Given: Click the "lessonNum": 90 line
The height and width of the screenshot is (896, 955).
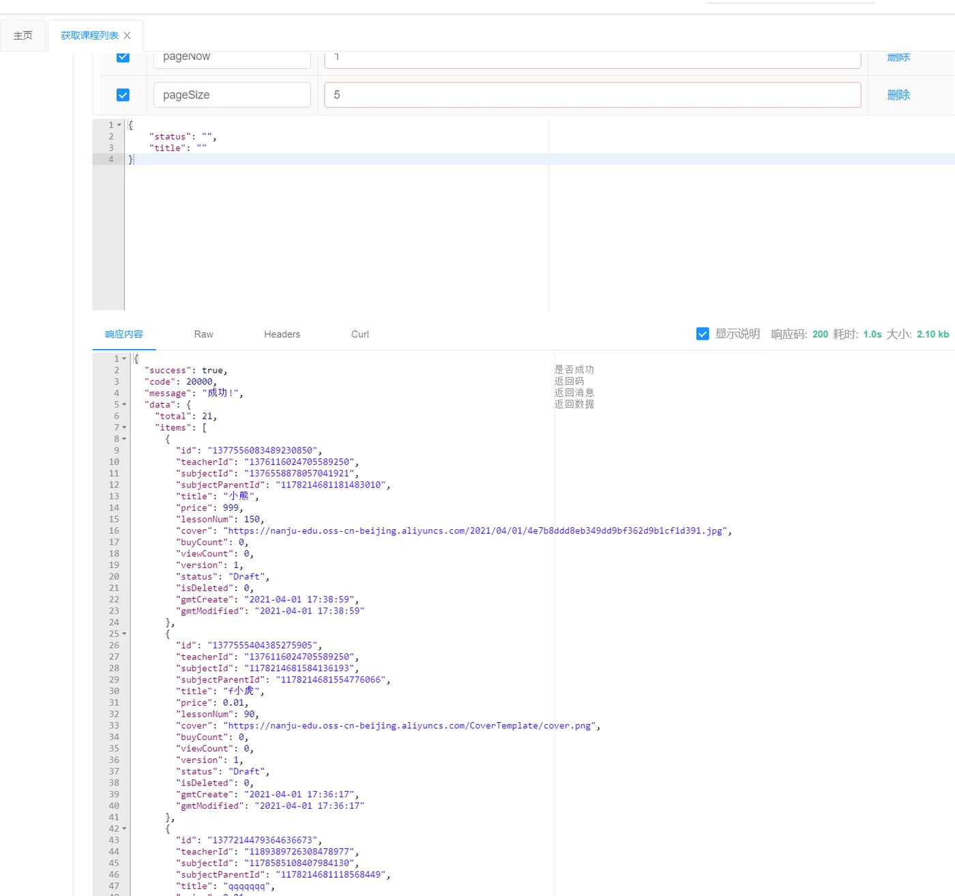Looking at the screenshot, I should point(217,715).
